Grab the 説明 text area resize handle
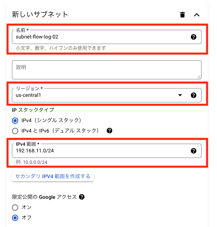 (199, 77)
